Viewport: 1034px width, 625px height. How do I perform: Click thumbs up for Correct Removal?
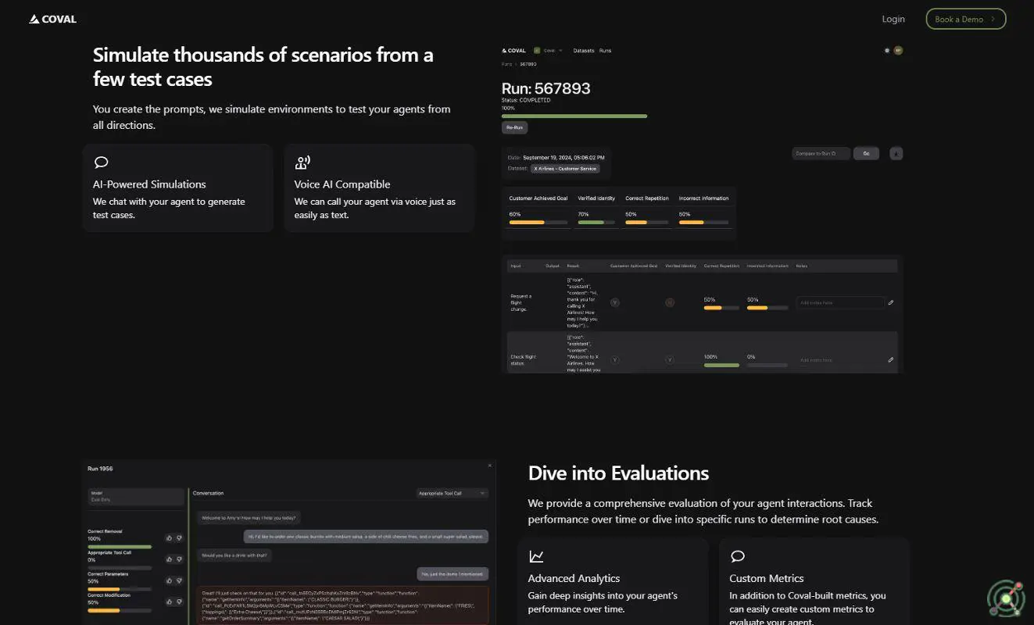[169, 537]
